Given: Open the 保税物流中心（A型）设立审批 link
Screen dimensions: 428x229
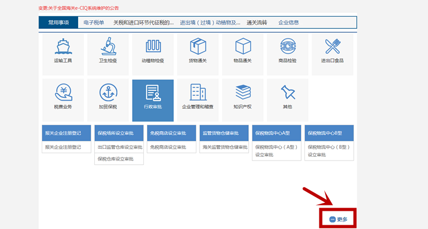Looking at the screenshot, I should [277, 151].
